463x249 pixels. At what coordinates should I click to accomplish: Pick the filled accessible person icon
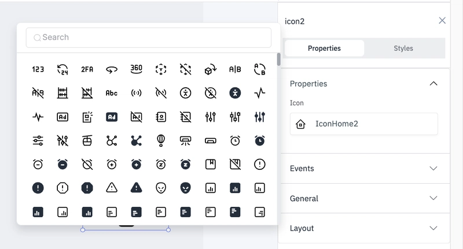pos(235,93)
